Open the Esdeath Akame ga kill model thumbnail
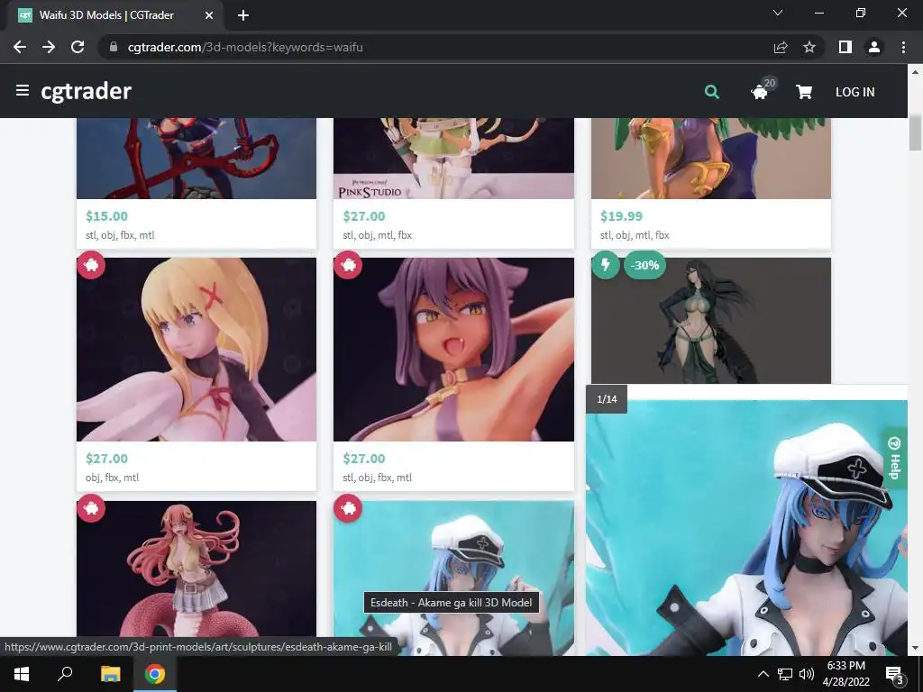Screen dimensions: 923x692 454,578
